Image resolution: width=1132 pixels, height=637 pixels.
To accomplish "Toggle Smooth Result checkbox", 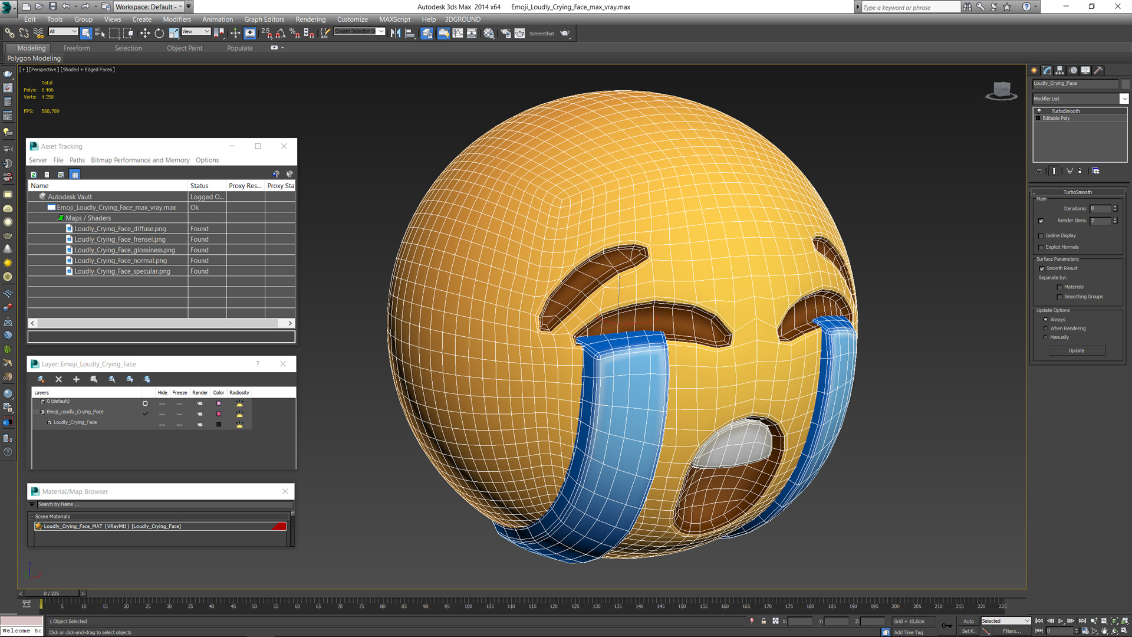I will point(1042,269).
